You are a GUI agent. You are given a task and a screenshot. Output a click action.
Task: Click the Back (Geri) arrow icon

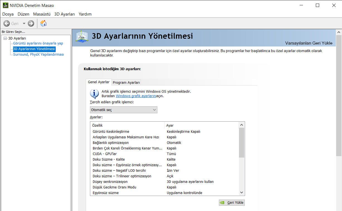7,24
